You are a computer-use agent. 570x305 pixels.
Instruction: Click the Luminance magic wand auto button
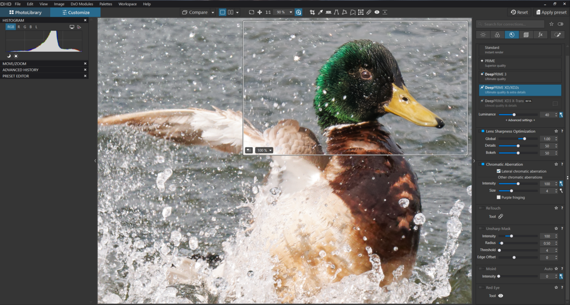[x=561, y=114]
